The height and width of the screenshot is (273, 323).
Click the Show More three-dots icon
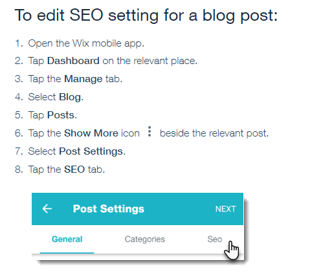coord(150,131)
